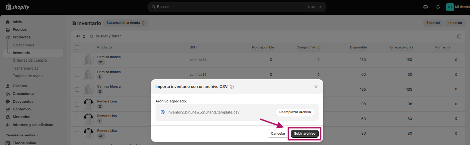Viewport: 470px width, 145px height.
Task: Open the Sucursal de la tienda dropdown
Action: (x=126, y=23)
